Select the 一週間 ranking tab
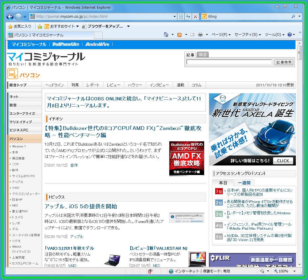The height and width of the screenshot is (280, 308). 244,183
